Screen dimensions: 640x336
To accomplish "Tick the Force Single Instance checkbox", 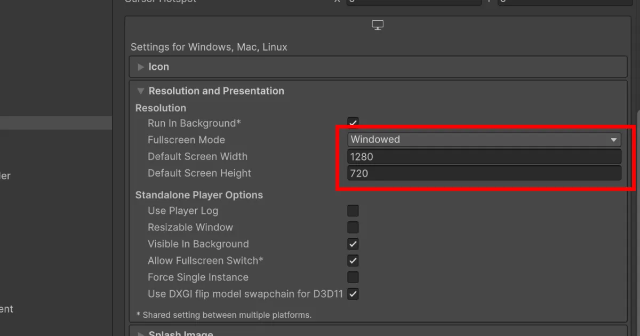I will coord(353,277).
